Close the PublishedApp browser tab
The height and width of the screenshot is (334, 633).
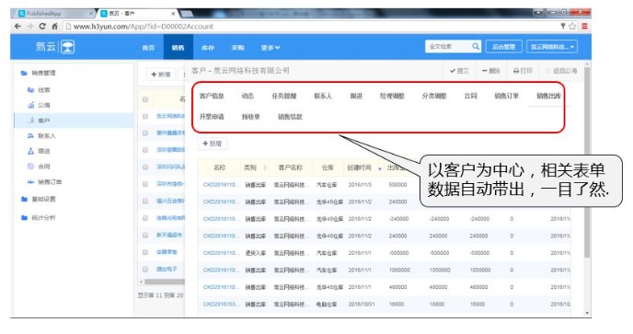tap(91, 13)
